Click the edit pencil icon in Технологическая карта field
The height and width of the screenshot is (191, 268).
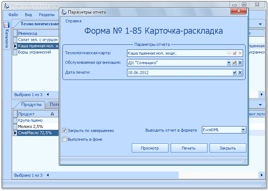(x=235, y=53)
